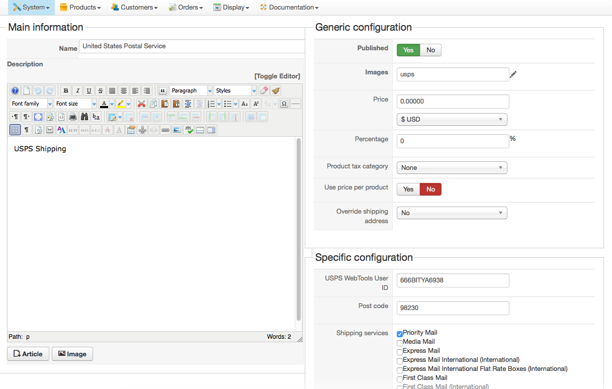
Task: Open the Documentation menu
Action: click(289, 8)
